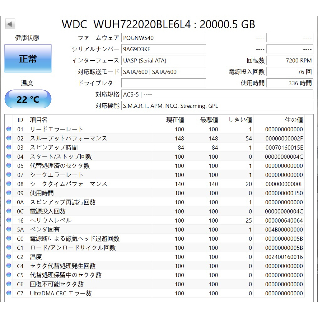Click the 正常 health status button
The height and width of the screenshot is (318, 318).
point(28,58)
